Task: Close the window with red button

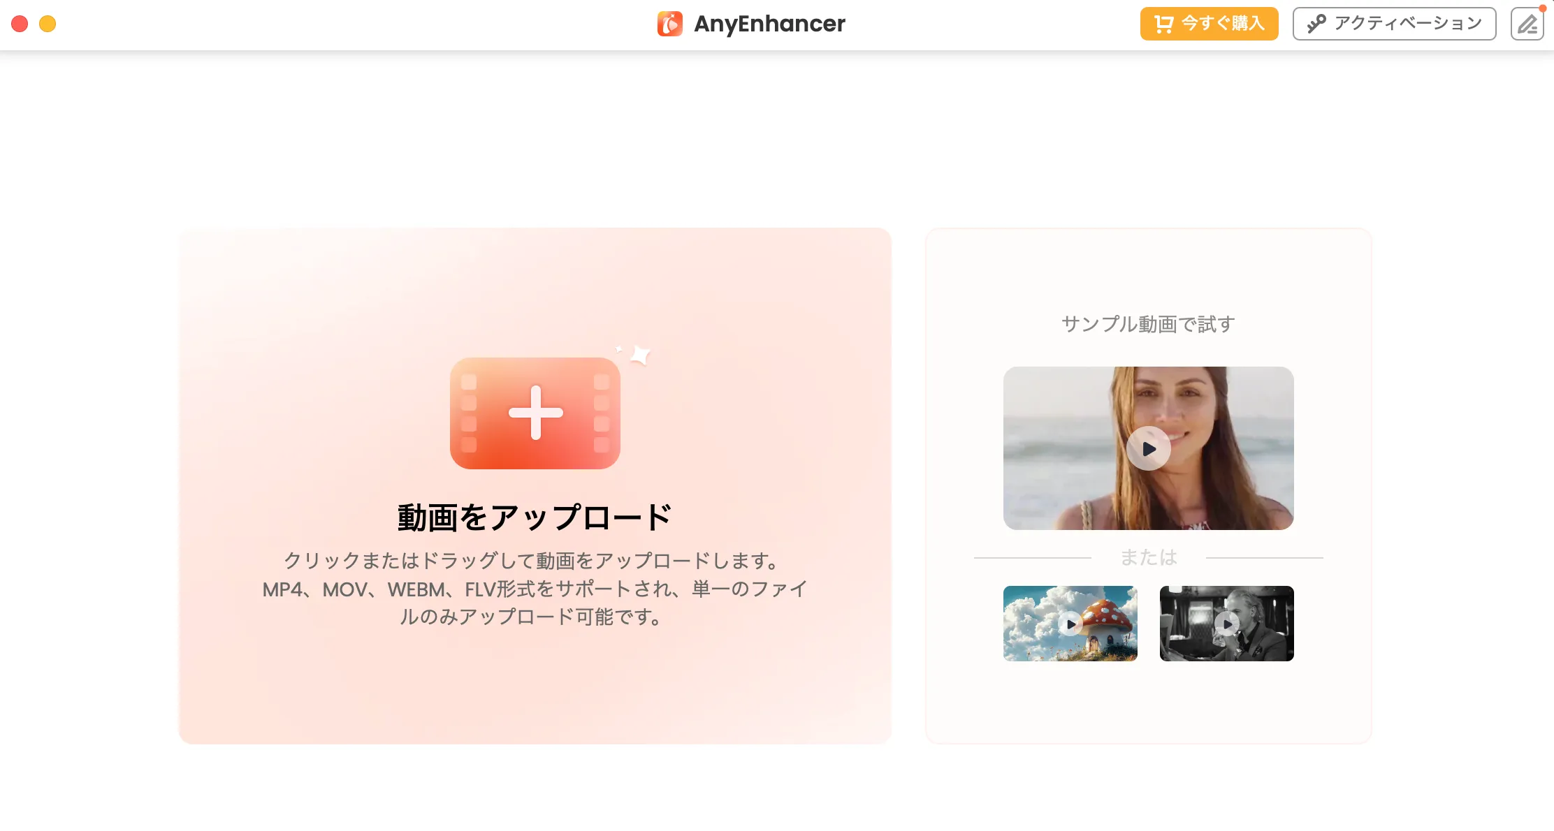Action: [20, 24]
